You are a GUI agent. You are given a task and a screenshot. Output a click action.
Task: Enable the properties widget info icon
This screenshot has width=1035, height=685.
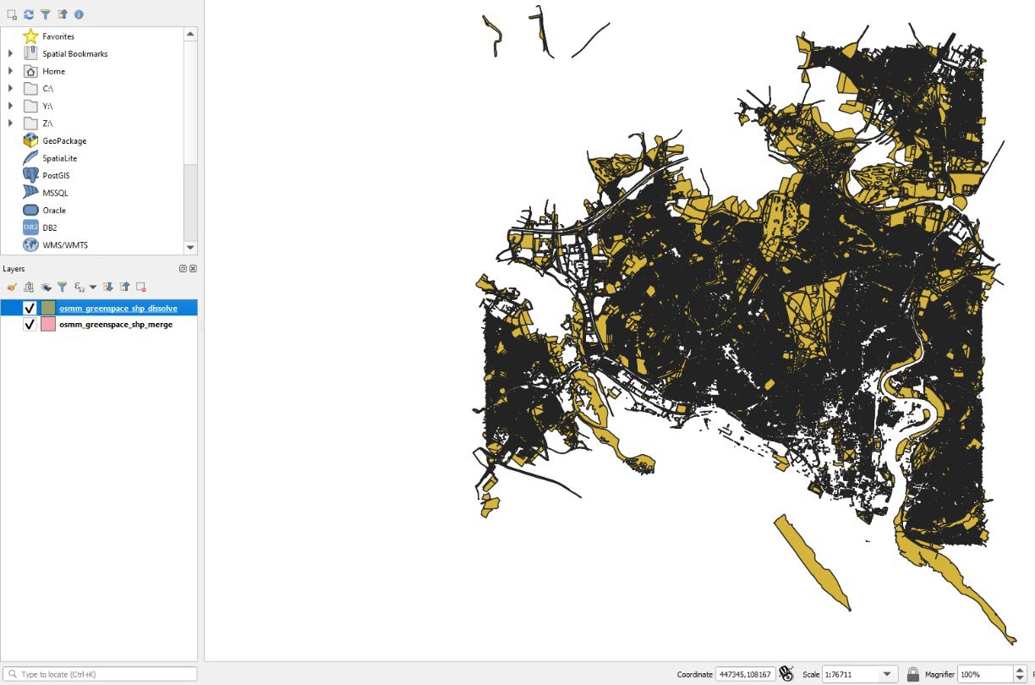[x=79, y=14]
